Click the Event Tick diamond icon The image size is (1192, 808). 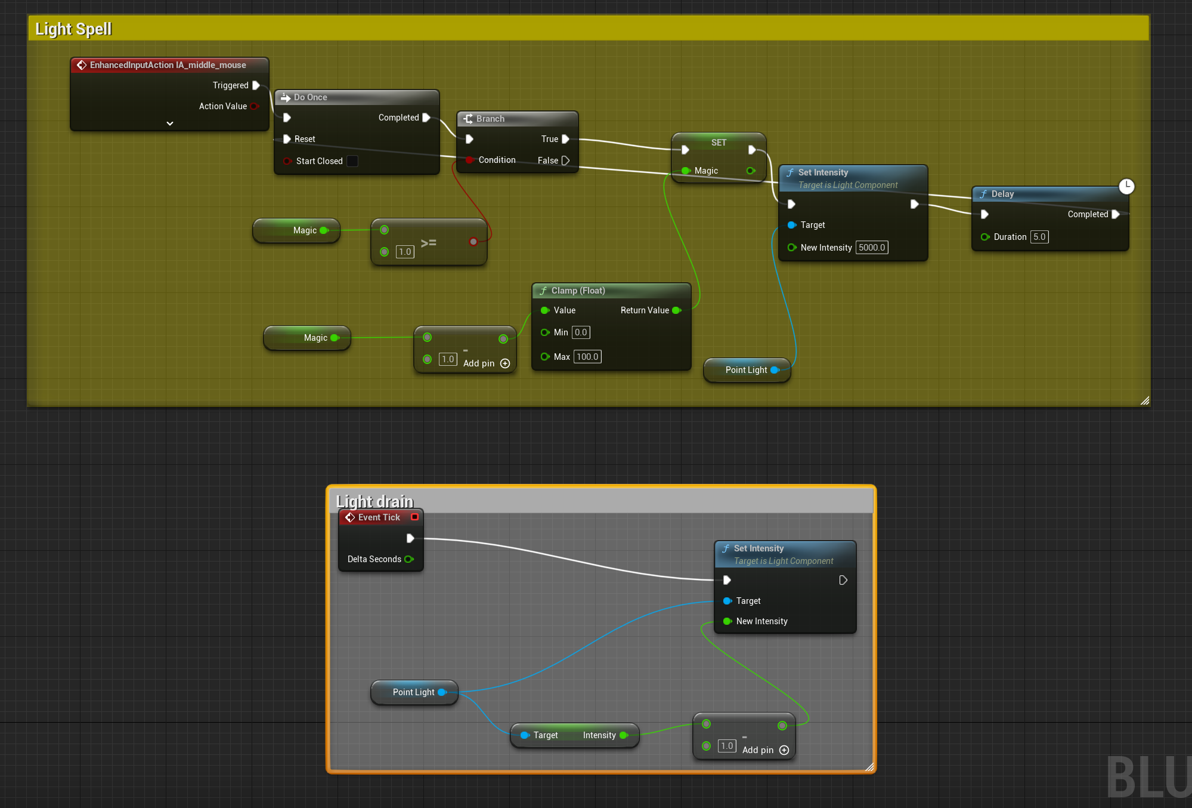[x=350, y=517]
